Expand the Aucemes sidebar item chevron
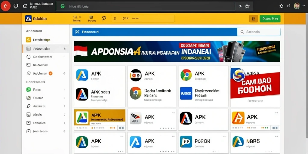The width and height of the screenshot is (308, 154). coord(64,106)
